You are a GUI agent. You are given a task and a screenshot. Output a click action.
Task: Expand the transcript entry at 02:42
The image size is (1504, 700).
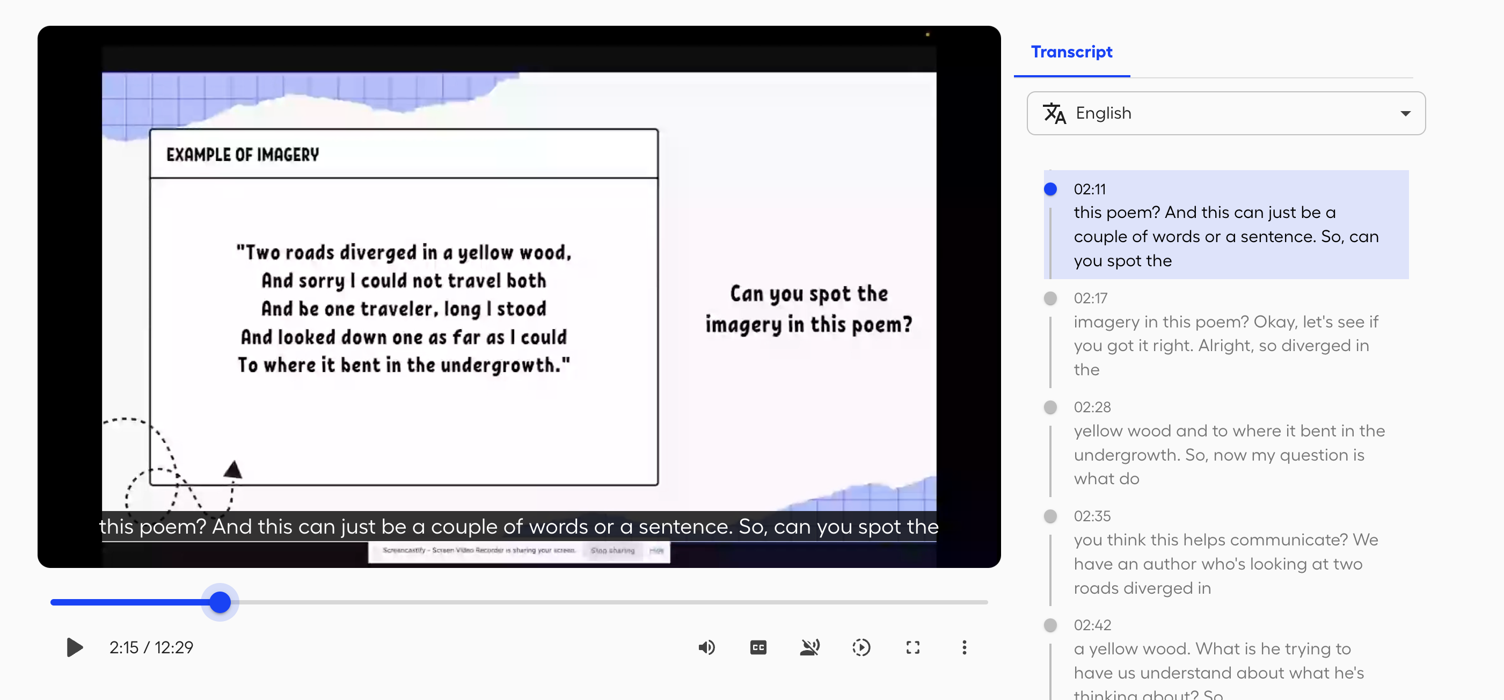[1226, 659]
